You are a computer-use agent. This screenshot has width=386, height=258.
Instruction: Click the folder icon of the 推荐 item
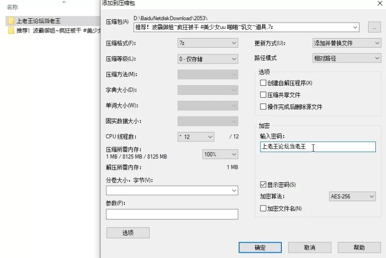point(11,30)
